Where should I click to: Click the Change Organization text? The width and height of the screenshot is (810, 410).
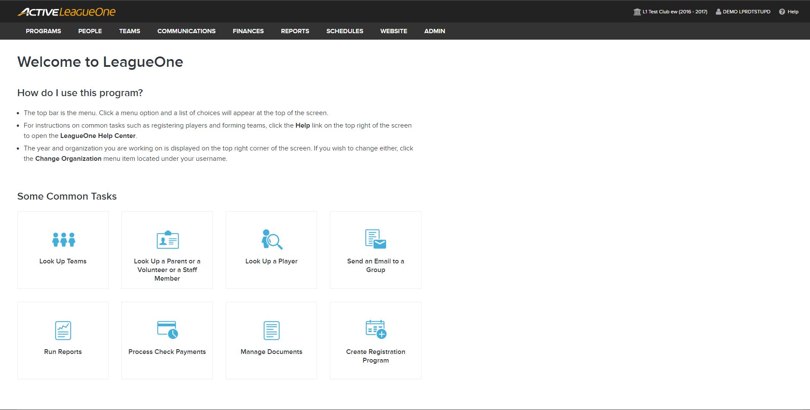pyautogui.click(x=69, y=159)
